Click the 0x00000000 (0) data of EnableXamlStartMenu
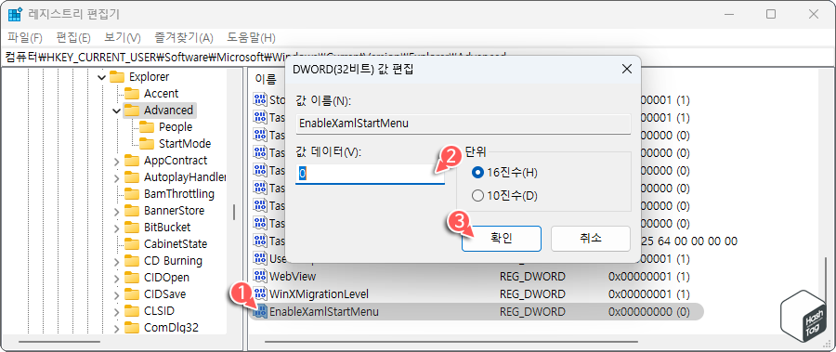836x352 pixels. [x=649, y=311]
